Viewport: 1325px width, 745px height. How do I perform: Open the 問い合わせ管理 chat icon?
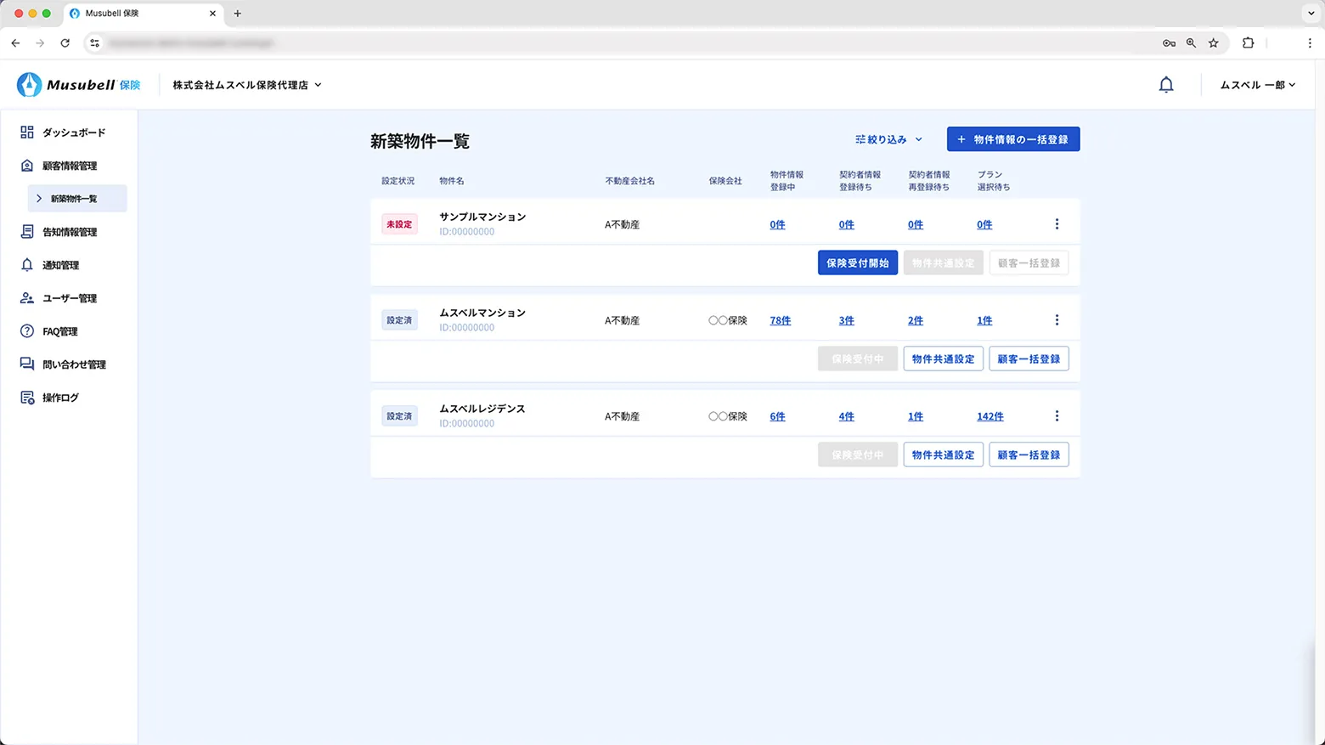tap(28, 364)
